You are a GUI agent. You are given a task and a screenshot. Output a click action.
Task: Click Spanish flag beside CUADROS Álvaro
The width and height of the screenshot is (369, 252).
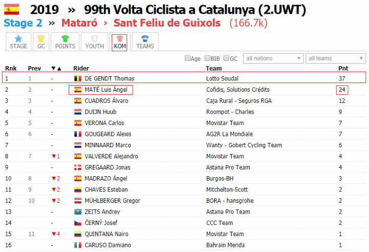[78, 101]
